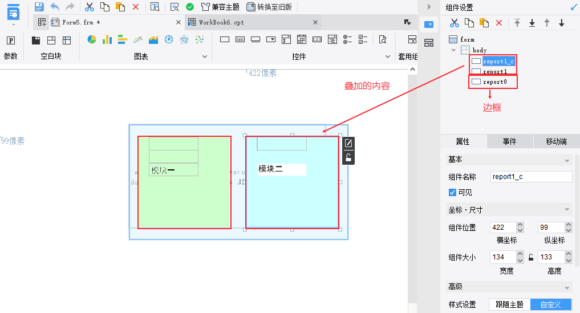This screenshot has width=580, height=313.
Task: Insert the parameter panel P icon
Action: pos(11,40)
